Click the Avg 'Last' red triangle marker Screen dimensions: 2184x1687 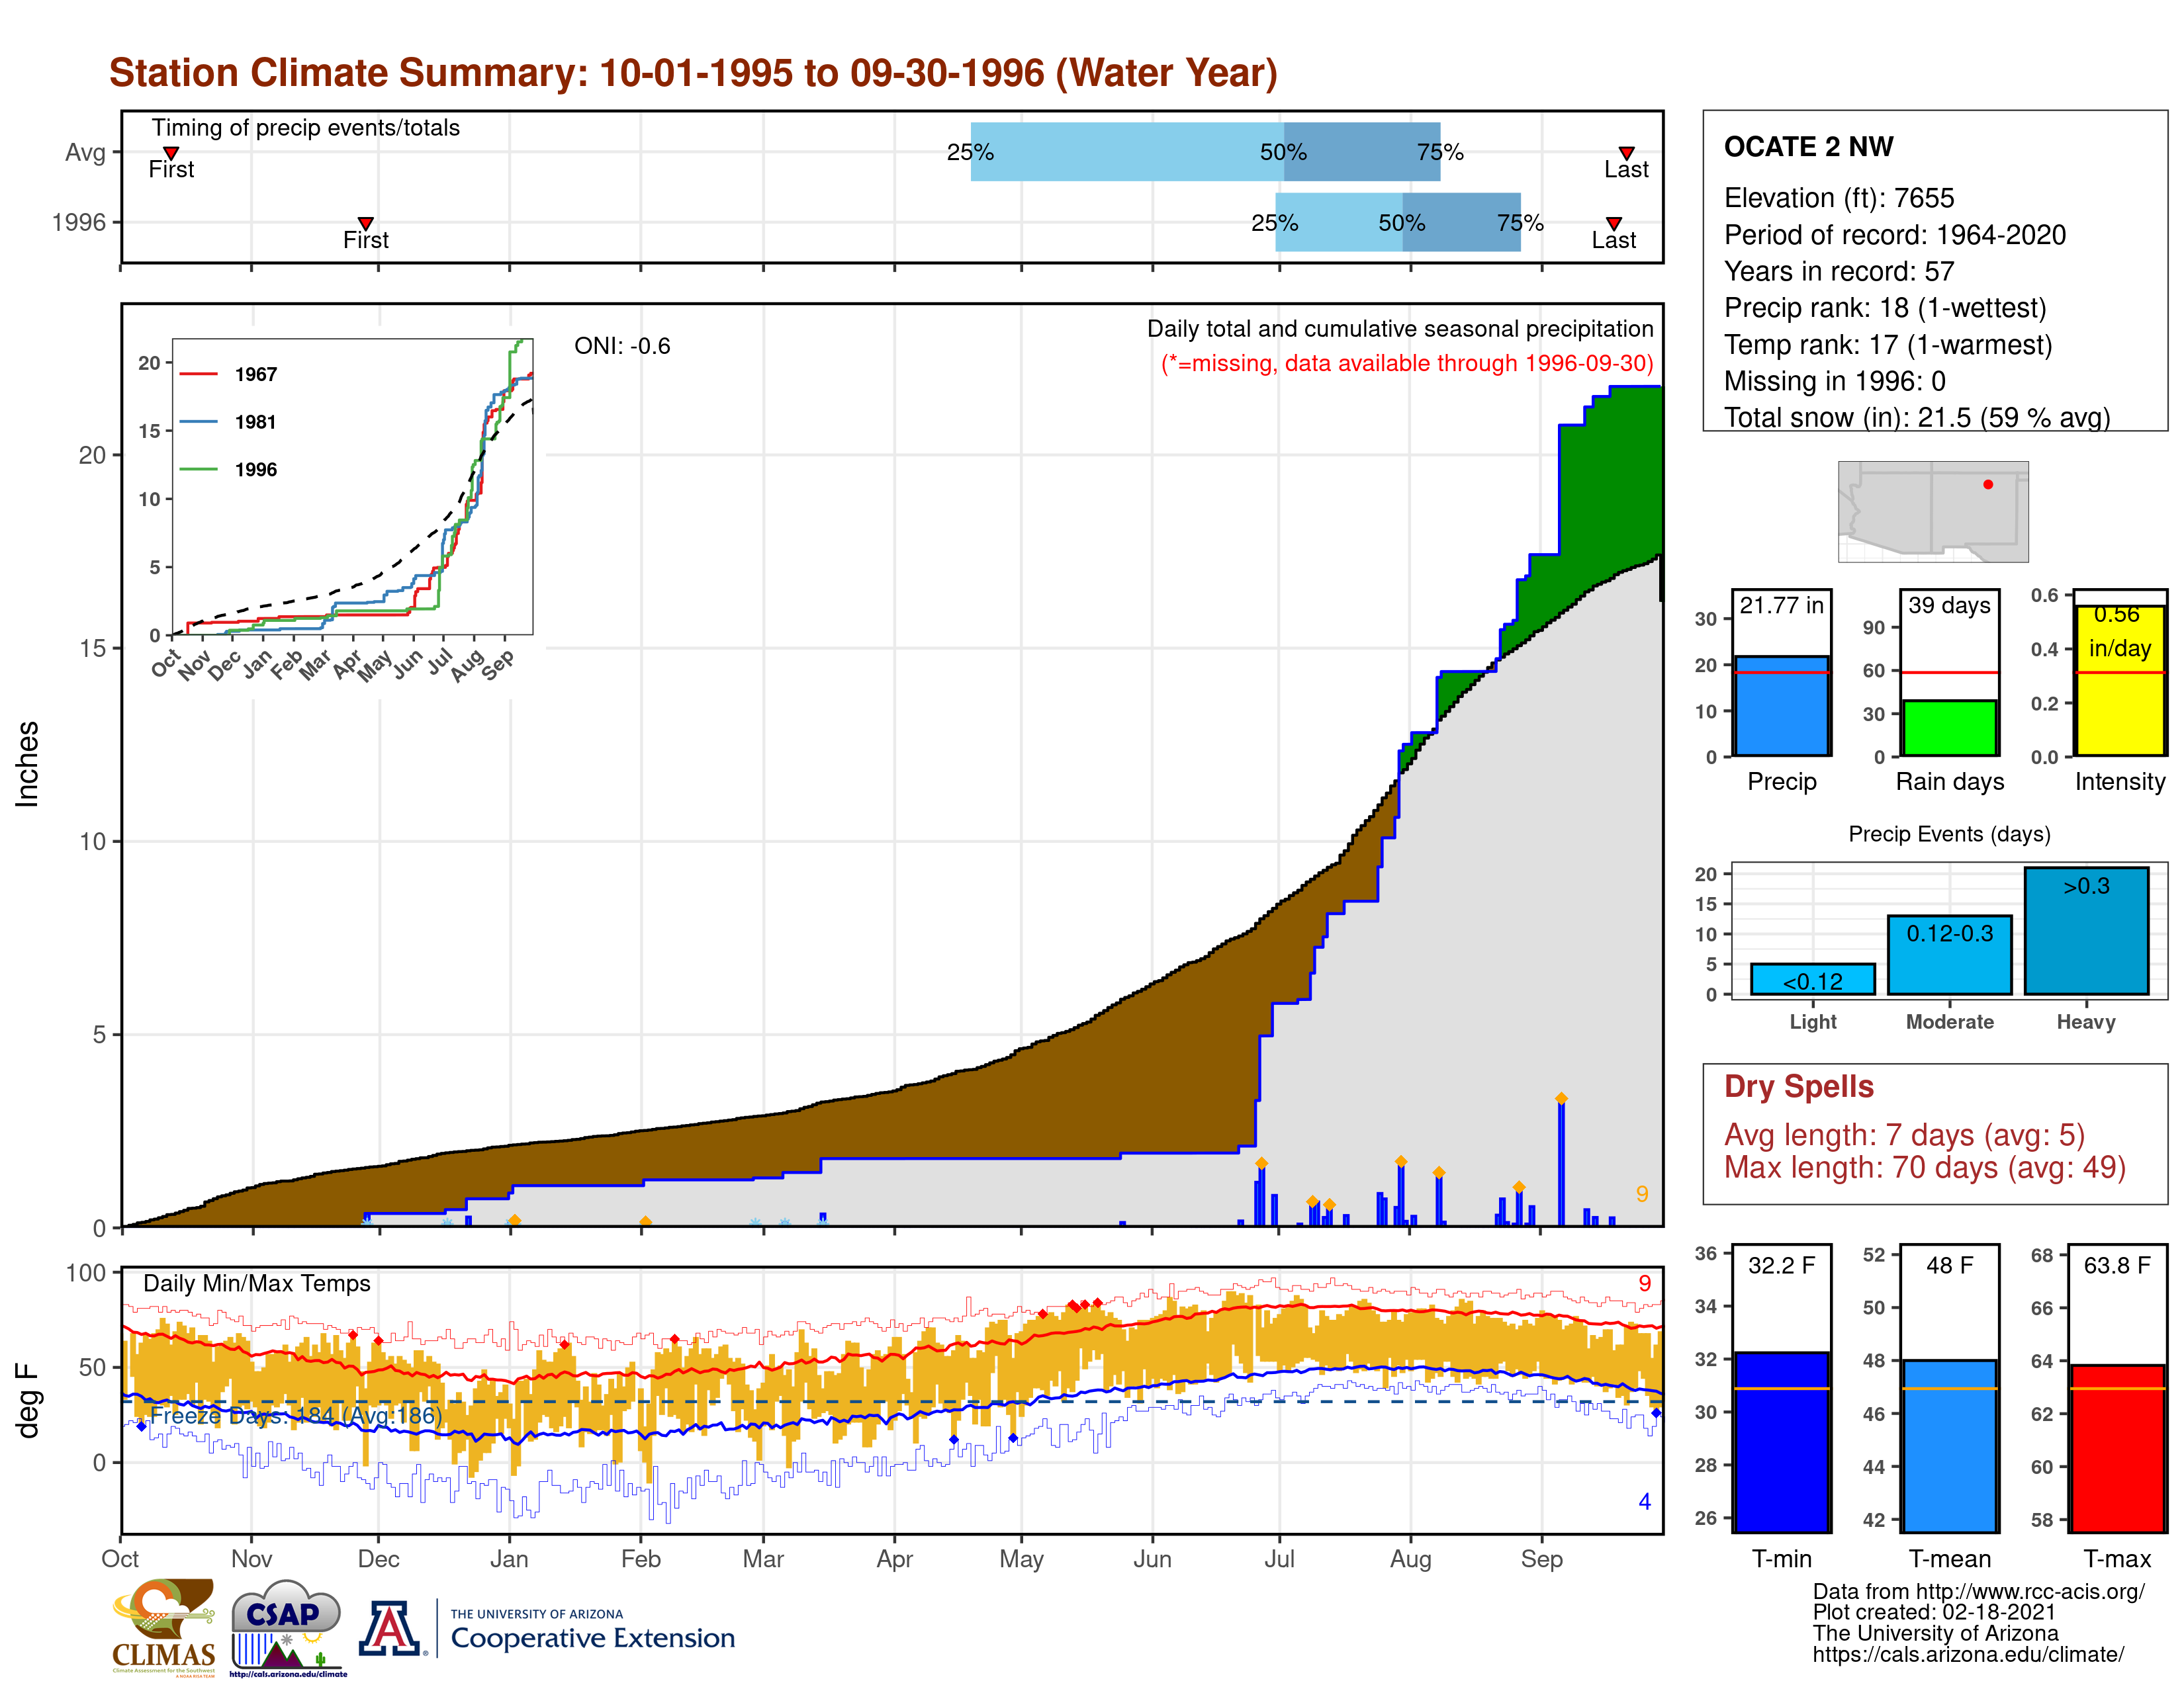[x=1627, y=153]
